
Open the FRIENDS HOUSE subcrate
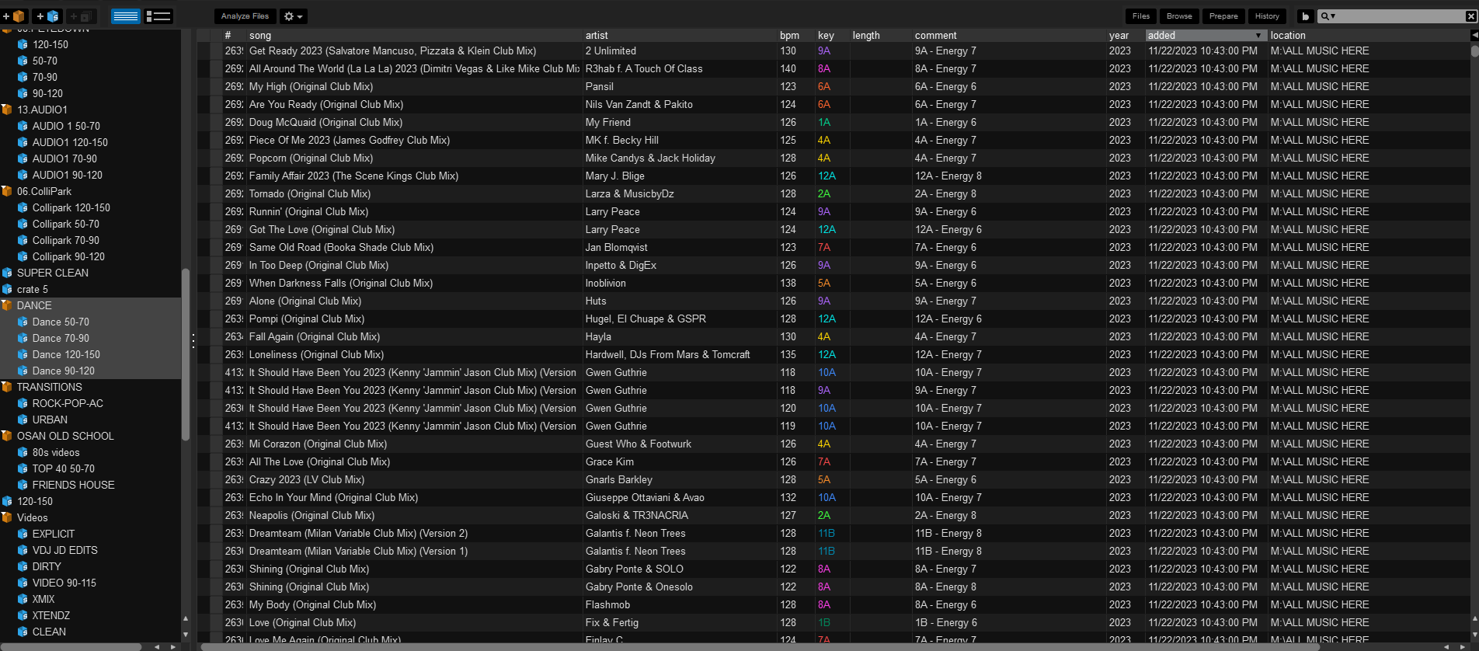[x=73, y=485]
